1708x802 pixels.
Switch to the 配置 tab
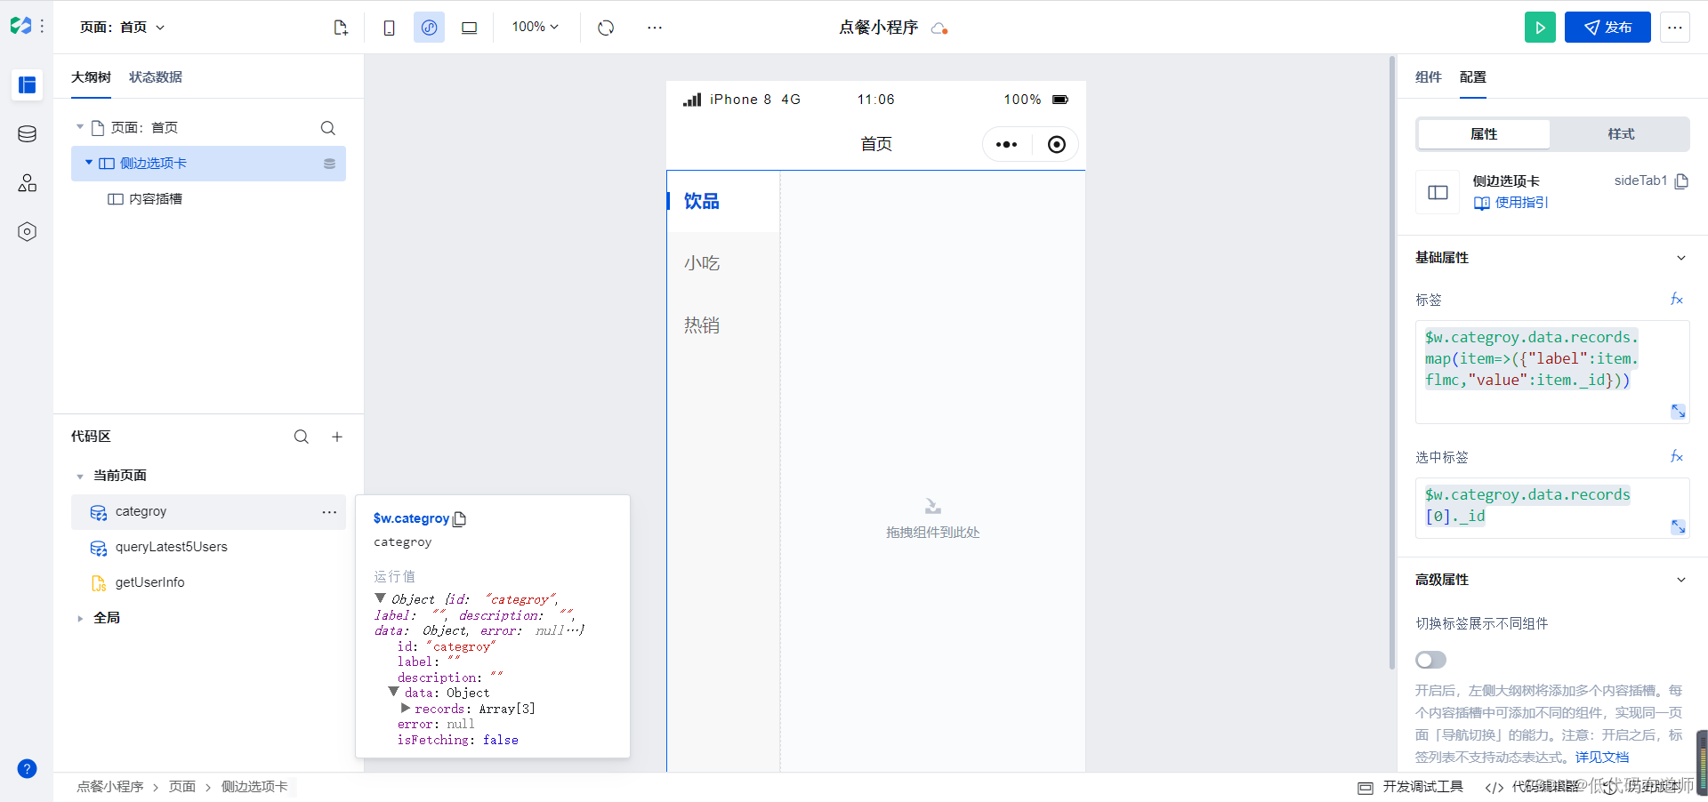1473,77
